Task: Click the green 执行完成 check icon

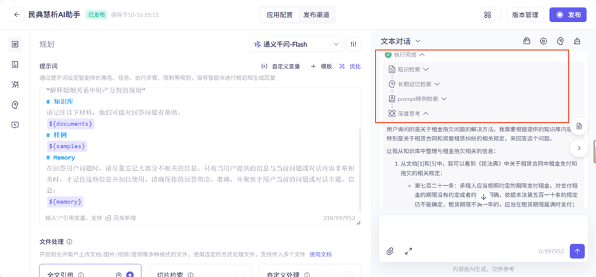Action: [388, 54]
